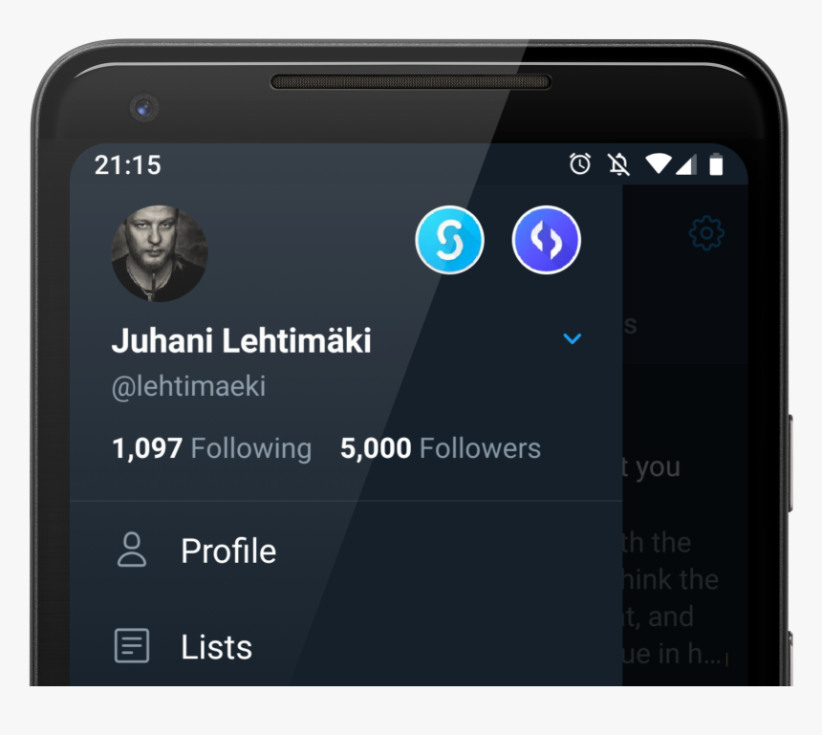Open the Lists menu entry
This screenshot has width=822, height=735.
tap(216, 647)
